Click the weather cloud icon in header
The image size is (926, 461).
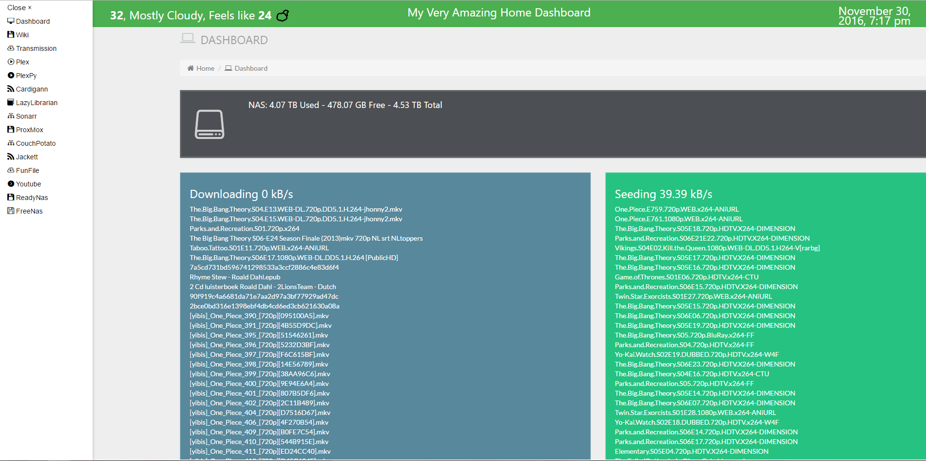tap(282, 16)
